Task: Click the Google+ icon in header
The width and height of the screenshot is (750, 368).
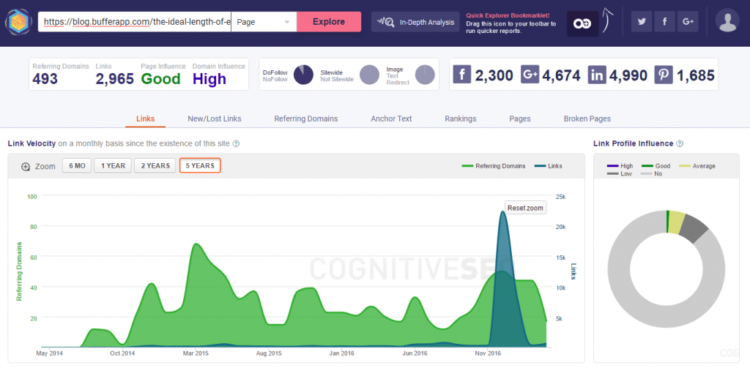Action: pyautogui.click(x=687, y=22)
